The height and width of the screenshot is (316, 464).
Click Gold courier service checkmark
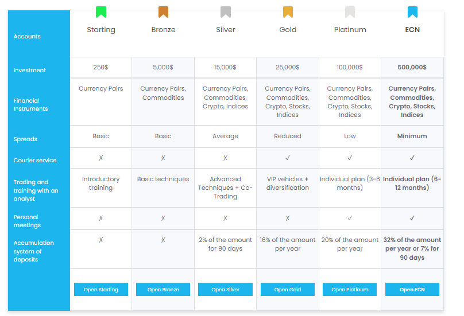click(x=288, y=158)
